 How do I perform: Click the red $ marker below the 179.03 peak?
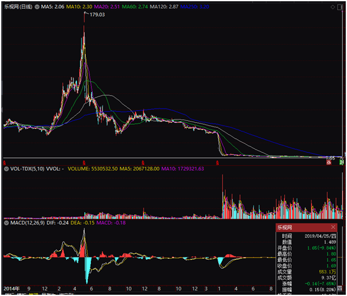click(x=84, y=163)
